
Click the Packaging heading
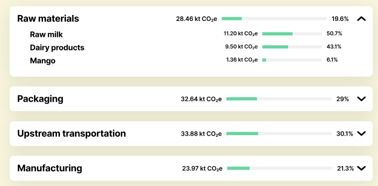click(40, 99)
